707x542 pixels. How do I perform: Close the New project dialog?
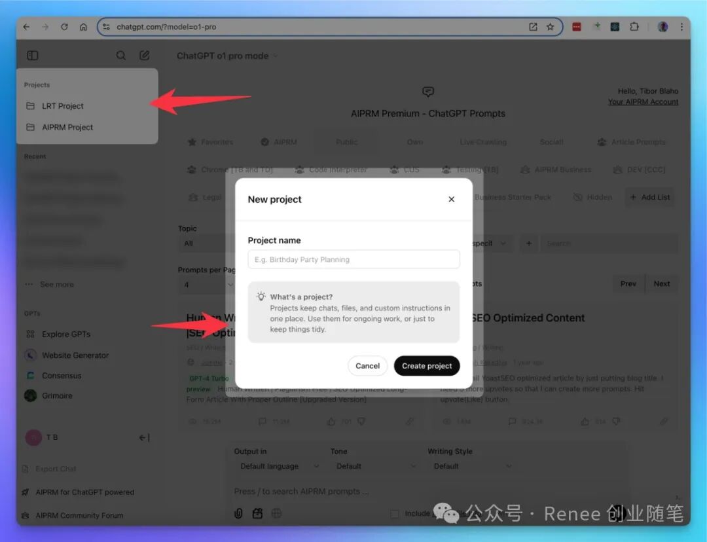point(451,199)
